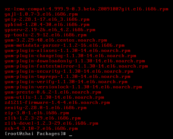
Task: Click the yelp-2.28.1-17 rpm entry
Action: [x=47, y=19]
